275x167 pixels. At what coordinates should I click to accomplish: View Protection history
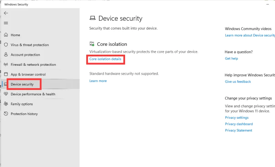24,114
